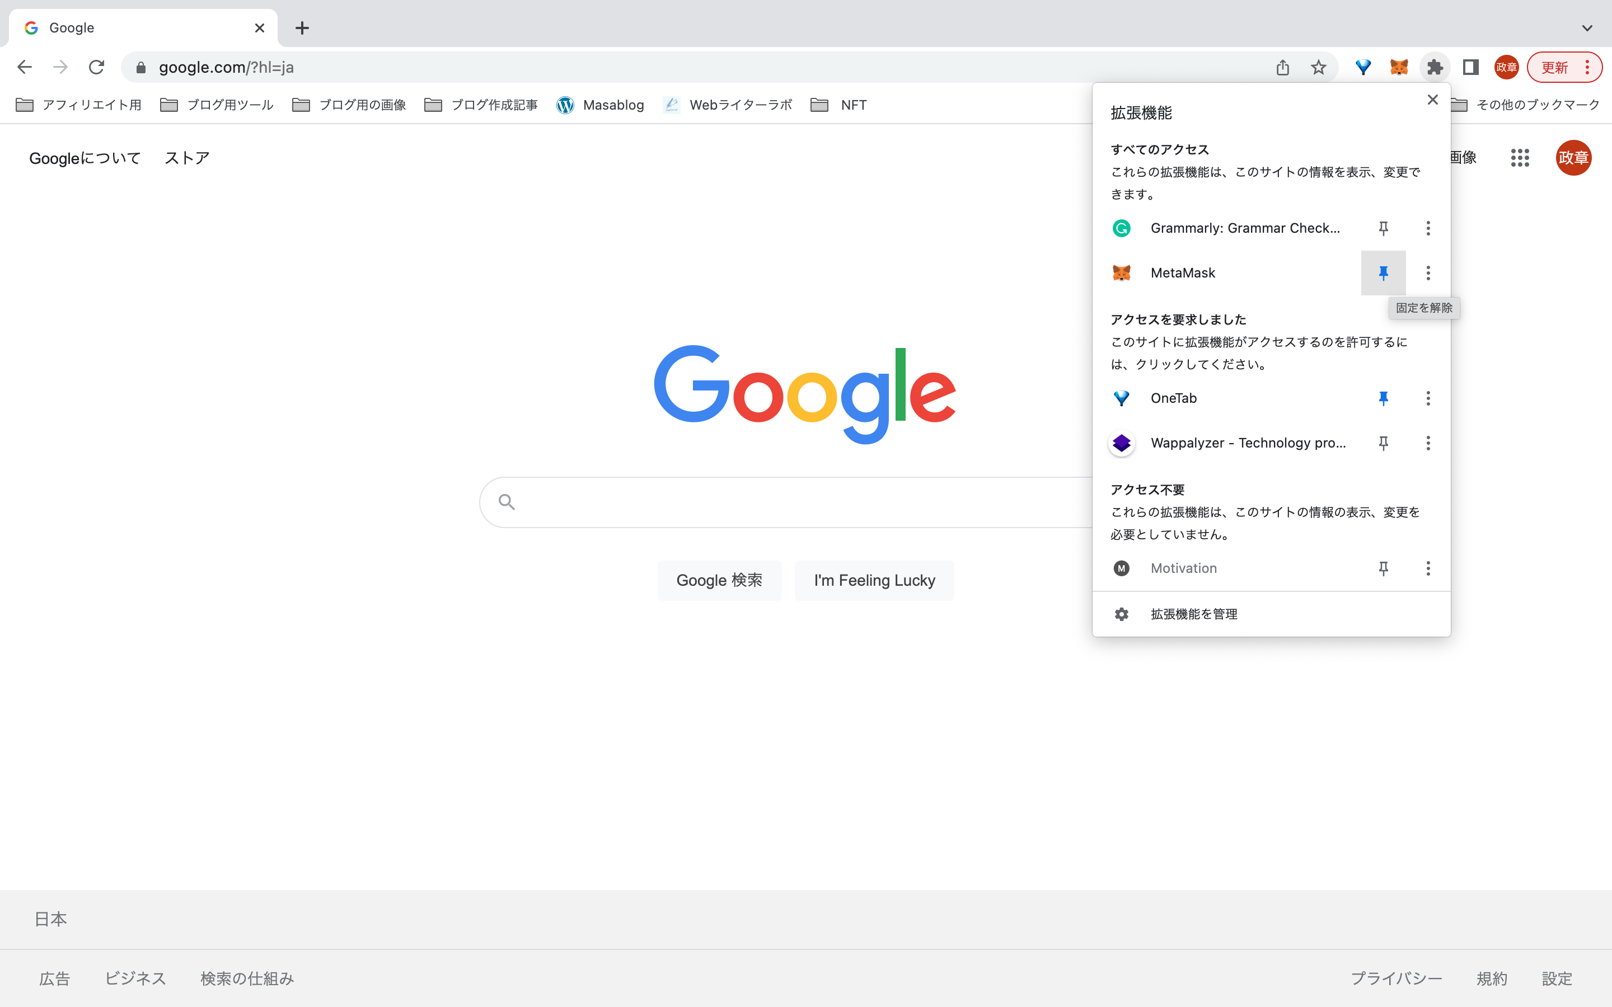Open the 規約 footer link

pos(1492,978)
